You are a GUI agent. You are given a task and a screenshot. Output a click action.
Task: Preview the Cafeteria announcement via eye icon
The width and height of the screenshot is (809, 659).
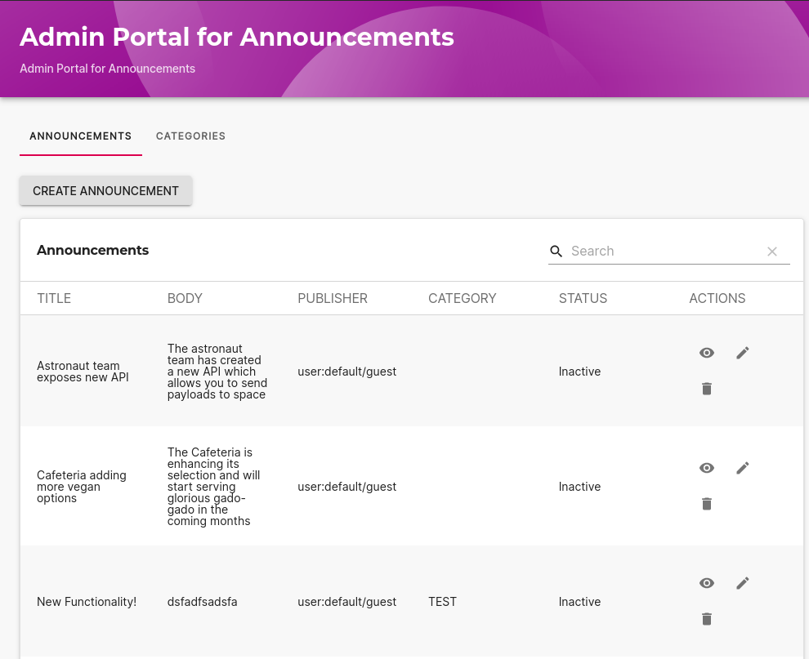click(x=706, y=467)
